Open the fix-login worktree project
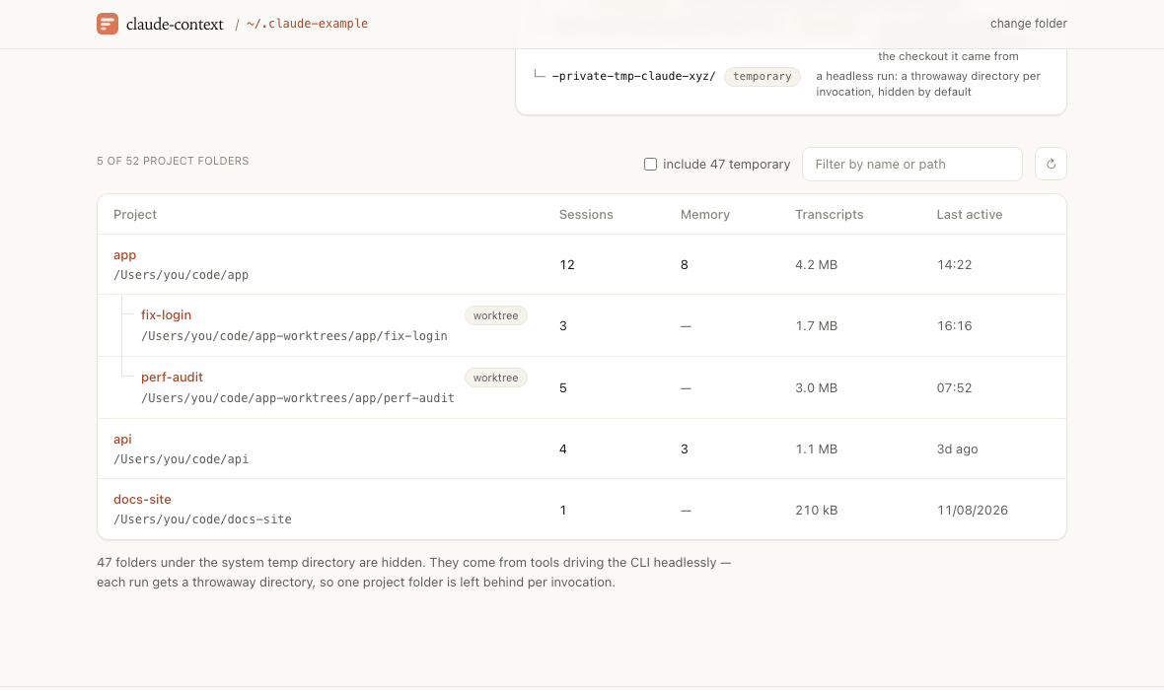 pos(167,314)
